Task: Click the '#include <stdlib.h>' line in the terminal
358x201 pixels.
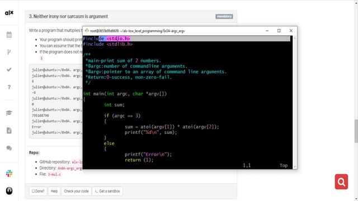Action: coord(107,44)
